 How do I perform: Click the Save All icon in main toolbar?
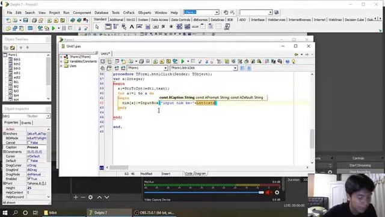(x=34, y=20)
